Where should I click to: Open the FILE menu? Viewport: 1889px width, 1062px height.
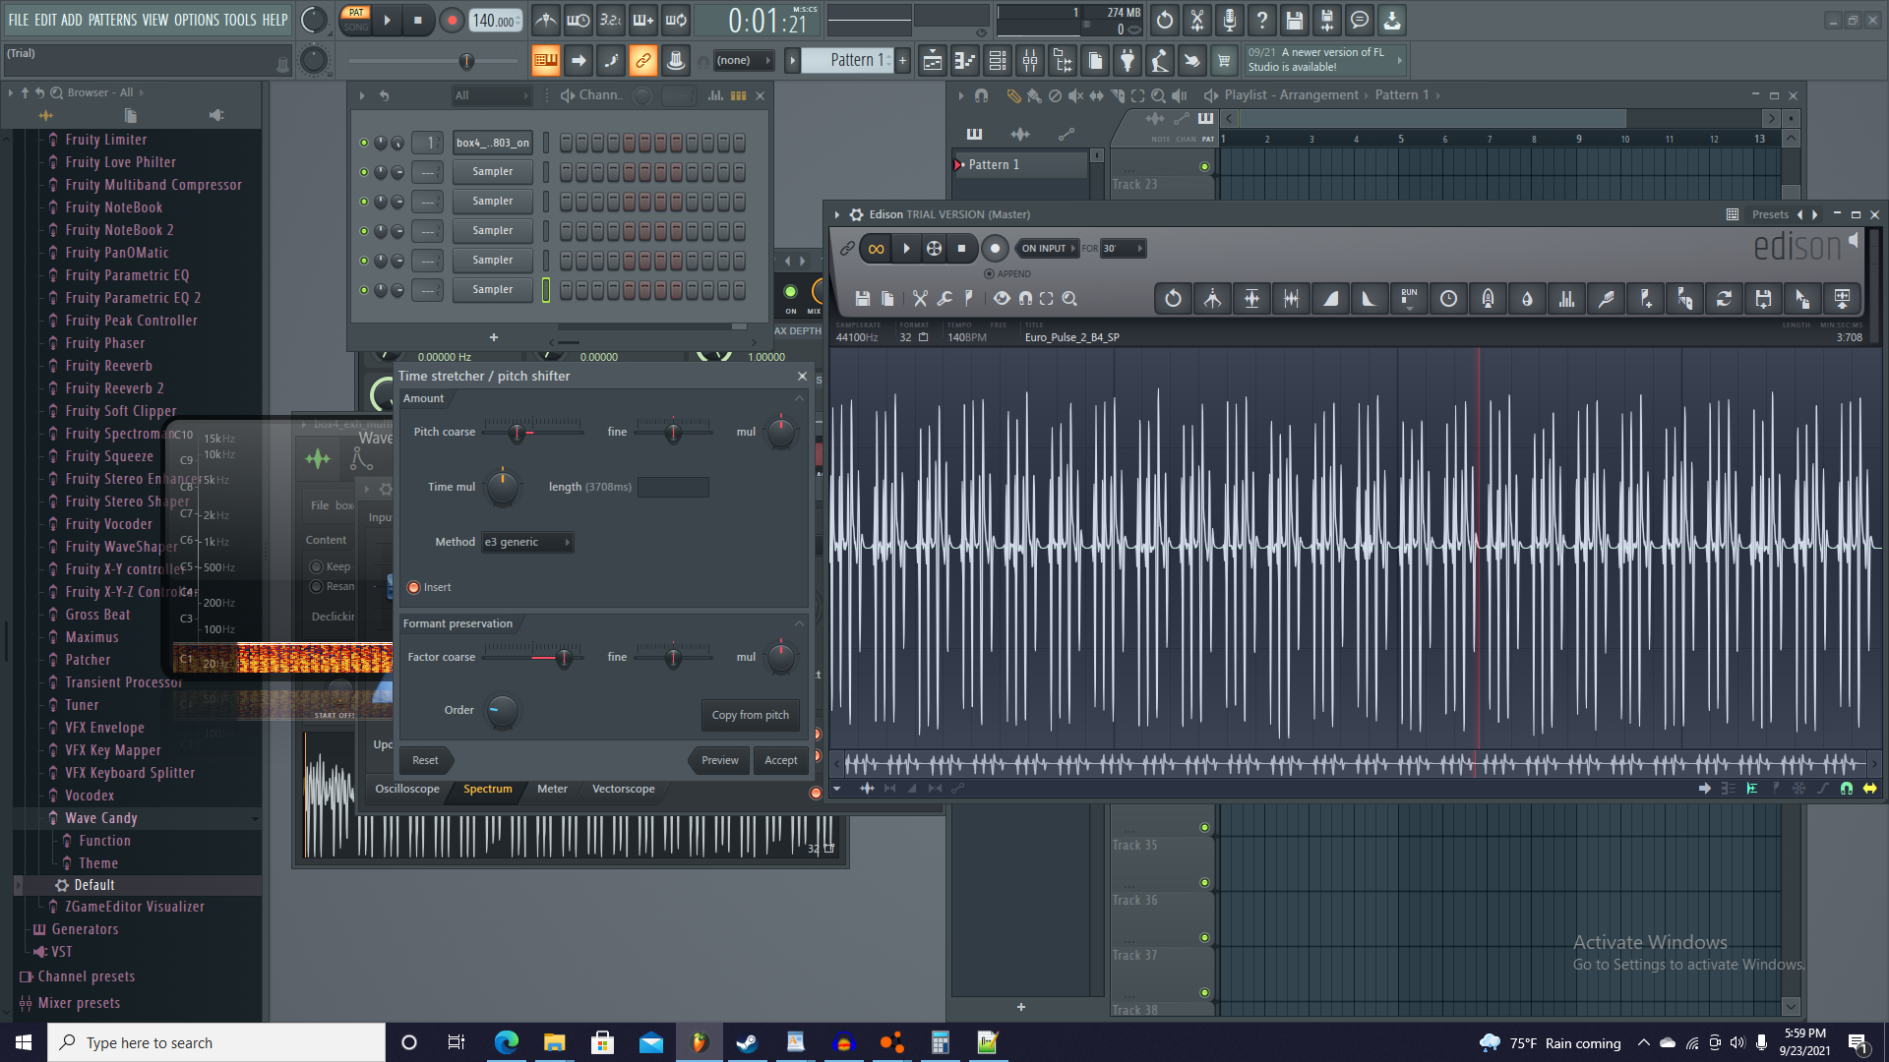tap(19, 20)
